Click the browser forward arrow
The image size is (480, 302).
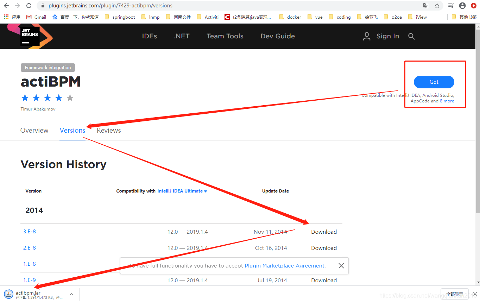[18, 6]
